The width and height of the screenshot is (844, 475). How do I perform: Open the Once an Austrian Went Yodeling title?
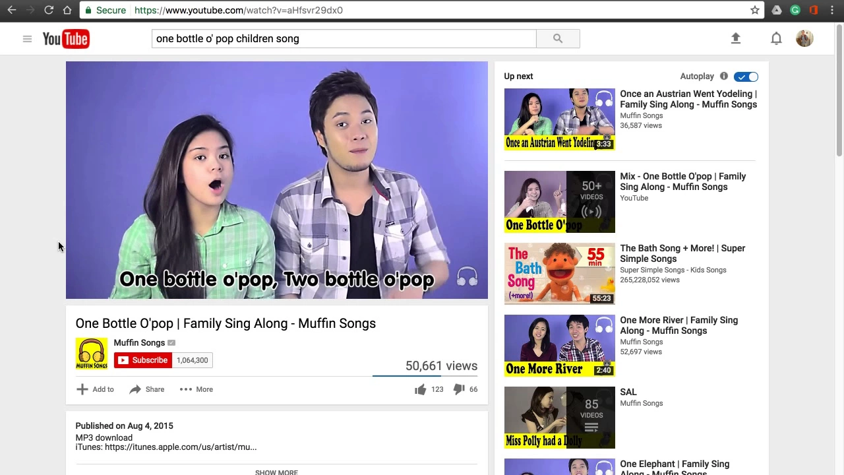point(688,99)
